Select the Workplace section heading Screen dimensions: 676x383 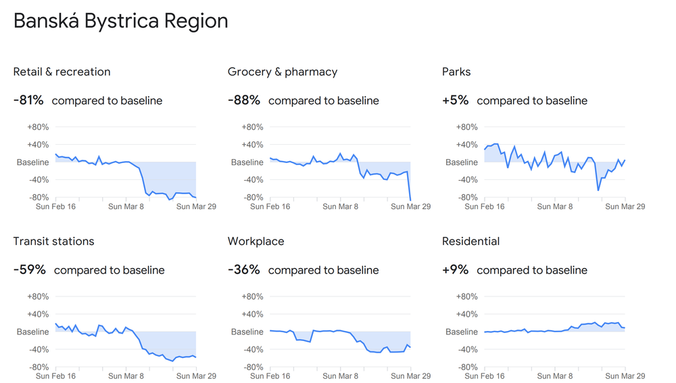pyautogui.click(x=256, y=241)
